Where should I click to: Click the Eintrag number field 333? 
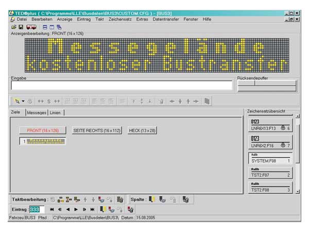tap(37, 209)
